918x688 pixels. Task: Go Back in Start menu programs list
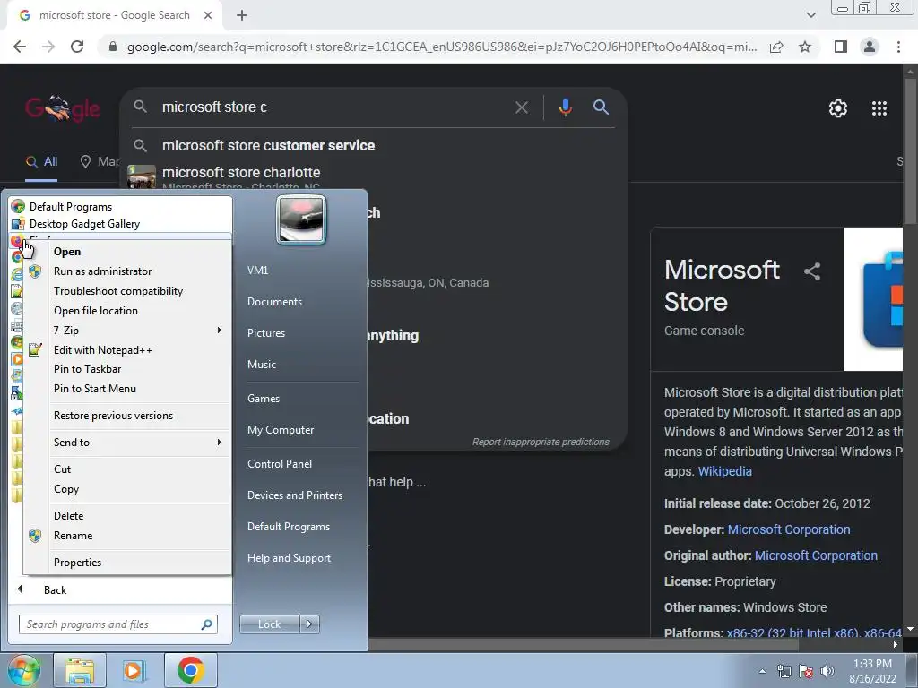click(x=55, y=590)
